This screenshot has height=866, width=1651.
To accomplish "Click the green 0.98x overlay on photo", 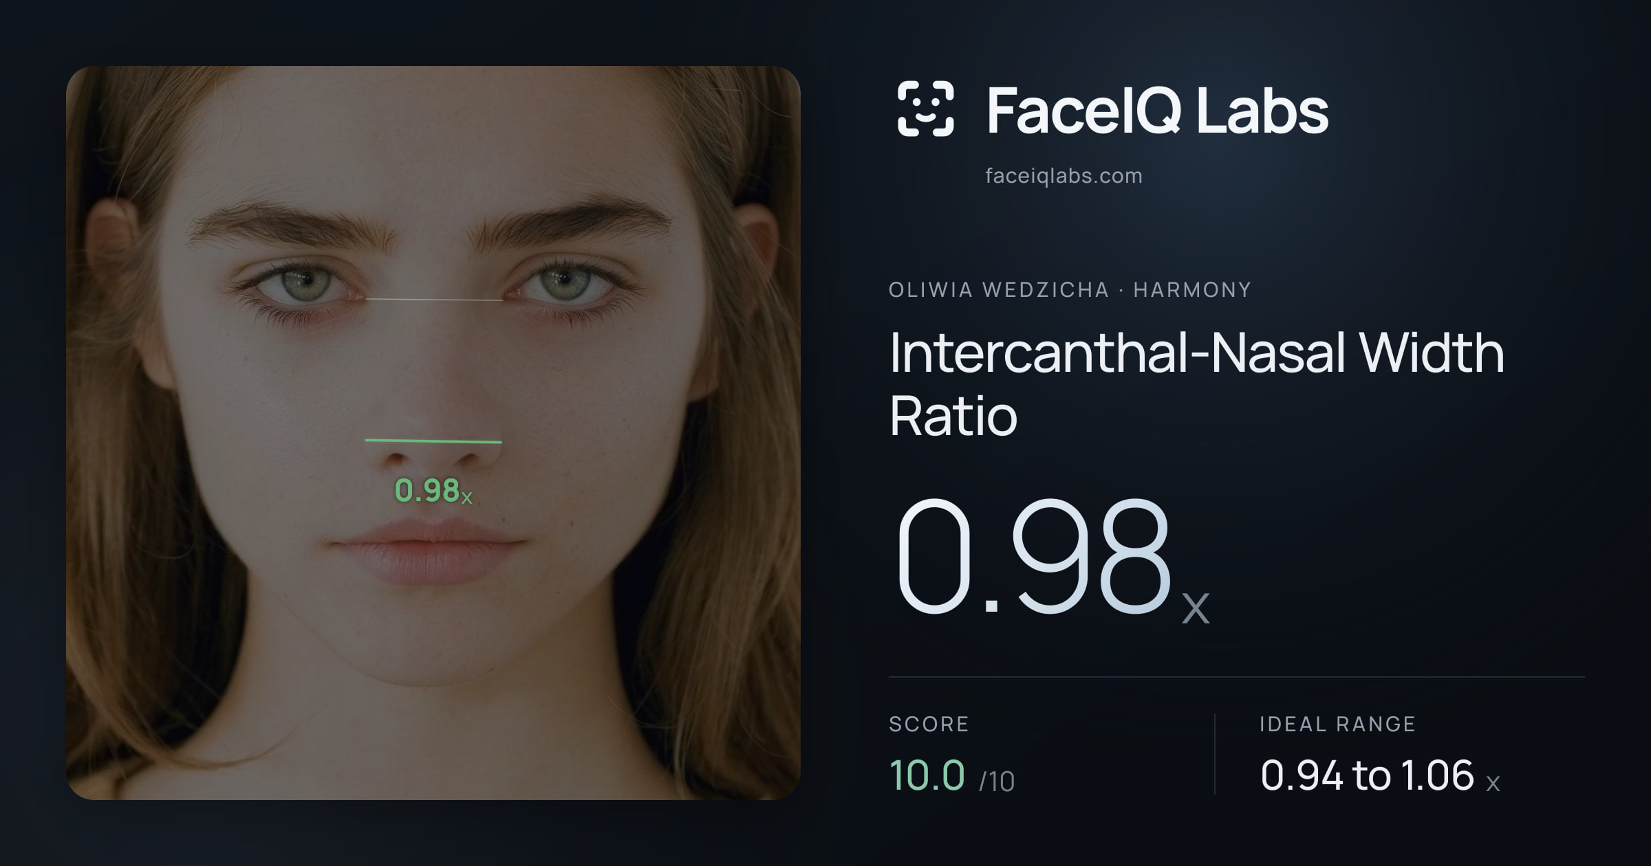I will [x=433, y=491].
